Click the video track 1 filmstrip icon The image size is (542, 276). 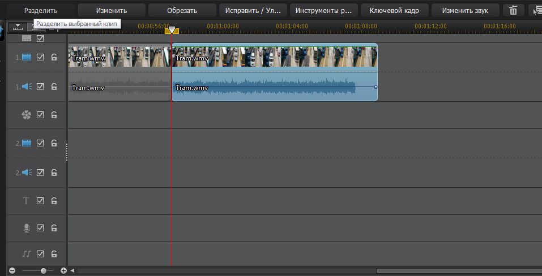(x=27, y=57)
